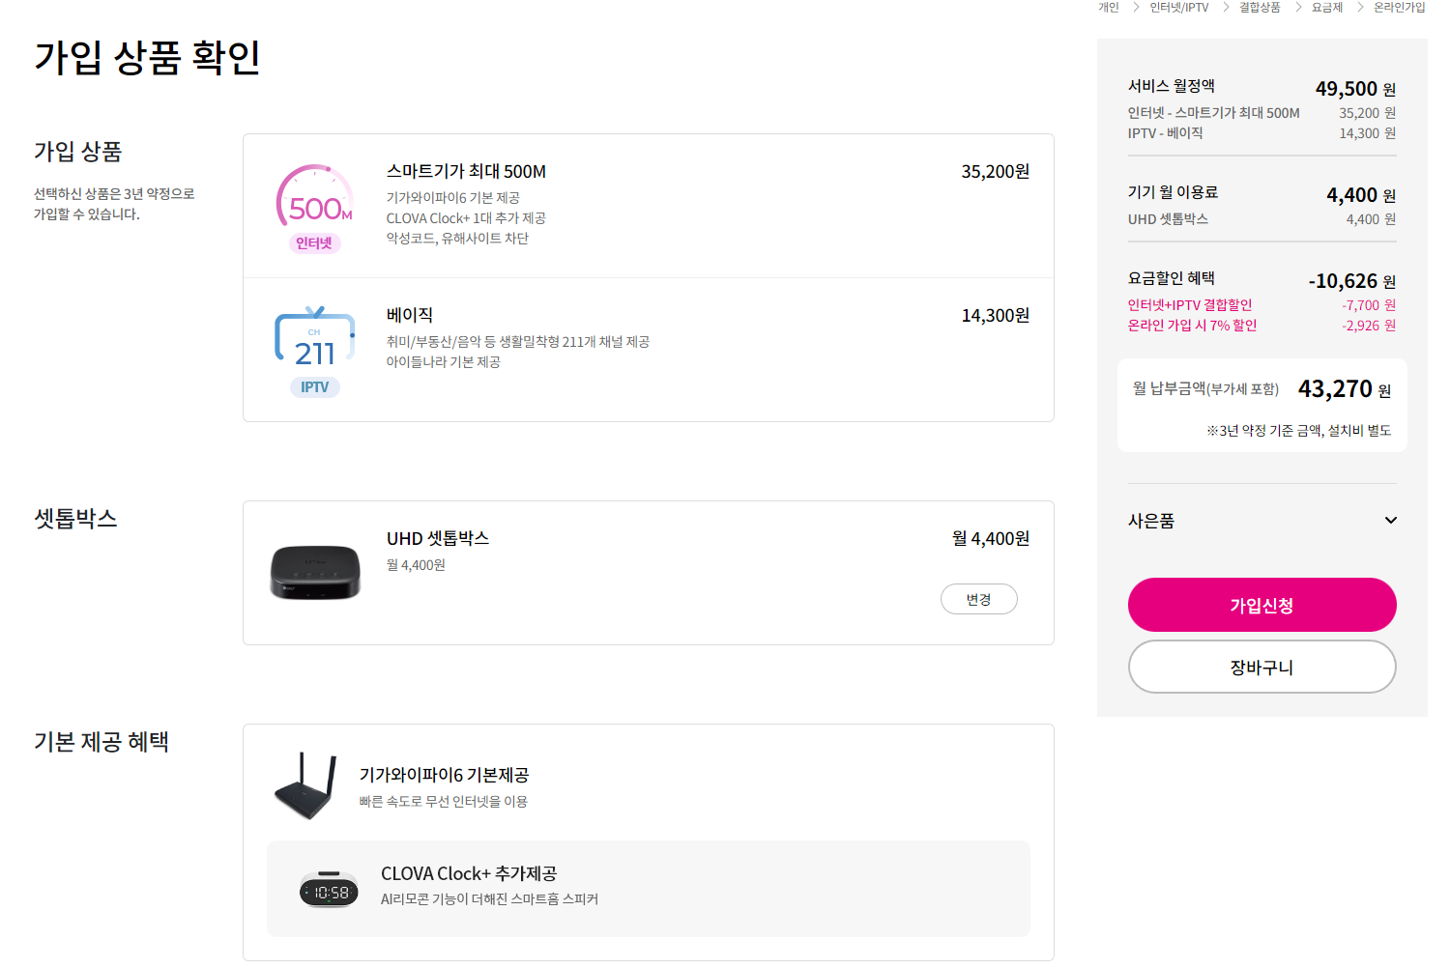Go to 개인 in breadcrumb

pos(1108,8)
